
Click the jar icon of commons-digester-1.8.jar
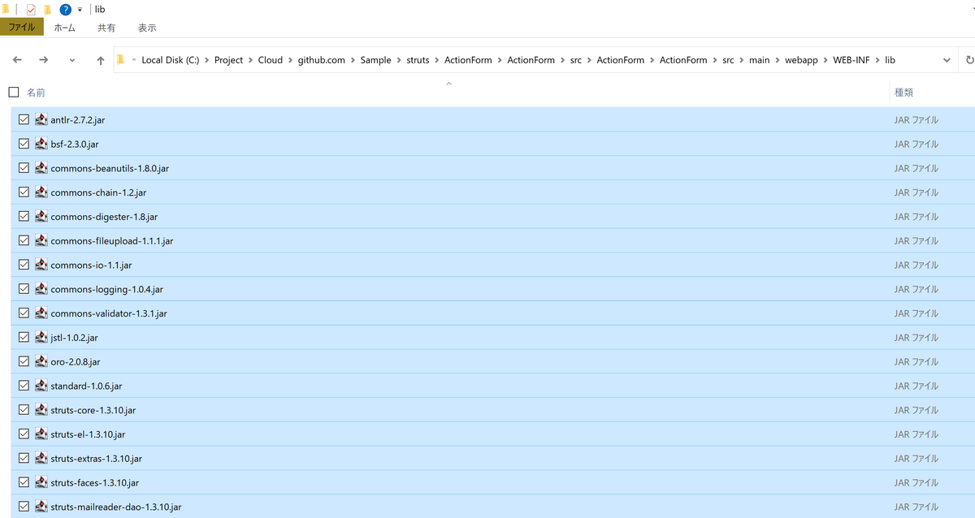[41, 217]
